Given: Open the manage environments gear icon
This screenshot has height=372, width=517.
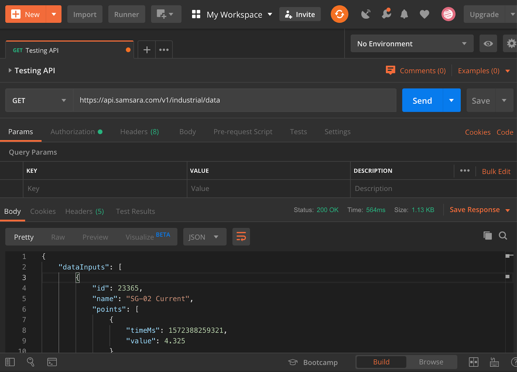Looking at the screenshot, I should 511,44.
